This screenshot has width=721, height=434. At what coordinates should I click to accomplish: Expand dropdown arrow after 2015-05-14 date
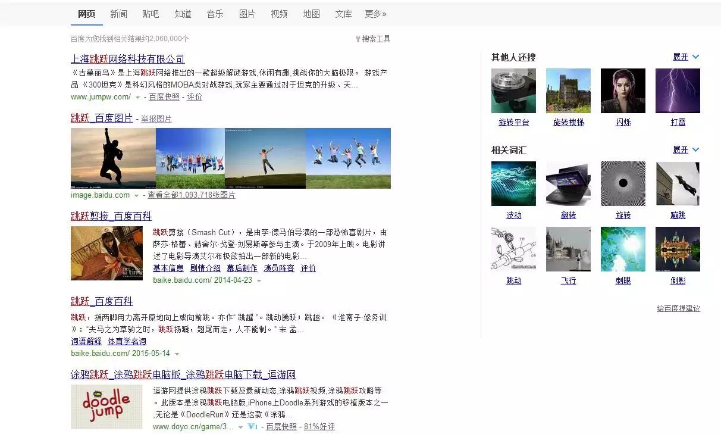[177, 354]
